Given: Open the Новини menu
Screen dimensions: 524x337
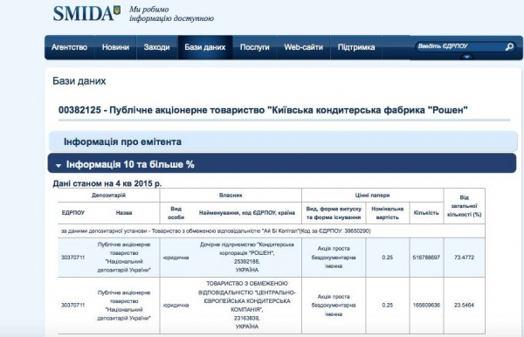Looking at the screenshot, I should [115, 47].
